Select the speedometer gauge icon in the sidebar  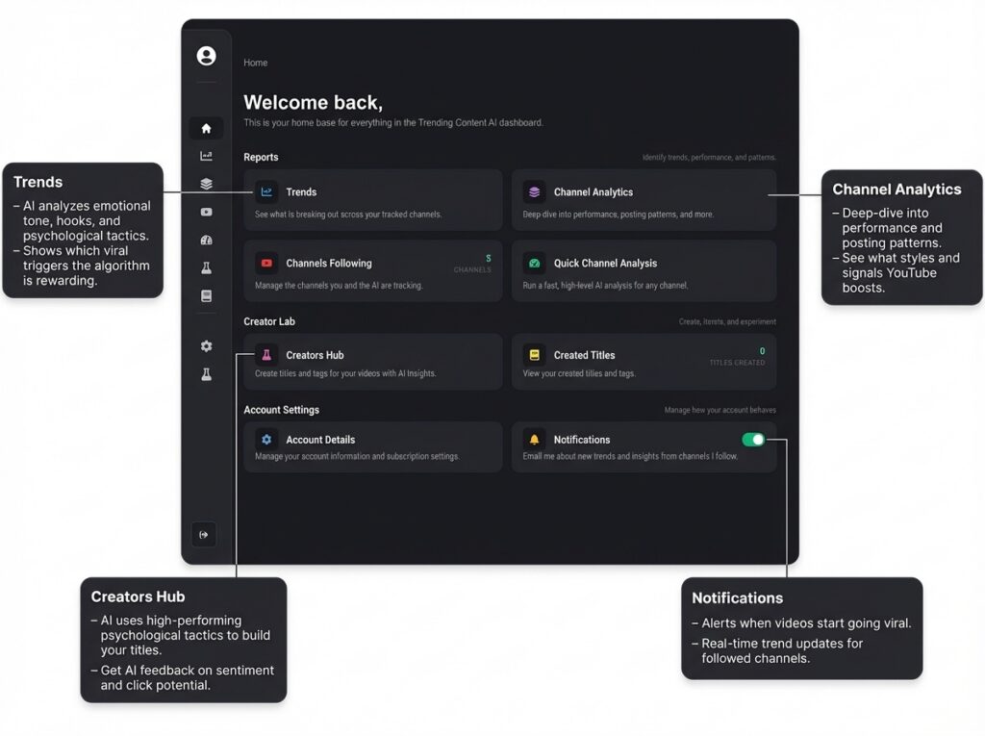click(206, 240)
